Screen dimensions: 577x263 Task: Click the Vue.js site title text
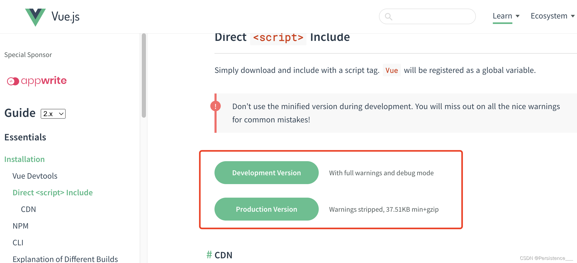coord(65,17)
